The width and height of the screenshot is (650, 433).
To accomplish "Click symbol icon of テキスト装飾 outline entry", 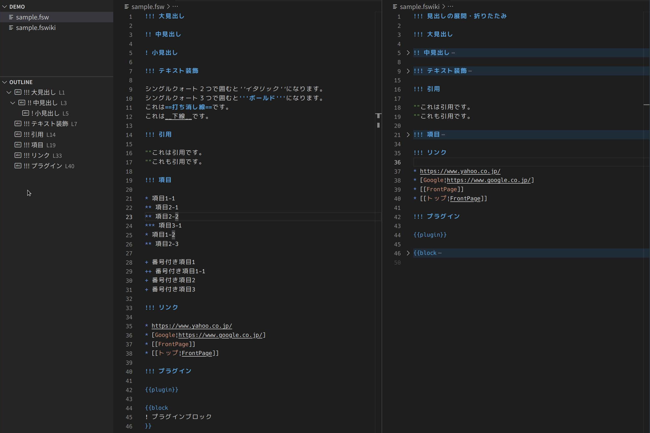I will [18, 124].
